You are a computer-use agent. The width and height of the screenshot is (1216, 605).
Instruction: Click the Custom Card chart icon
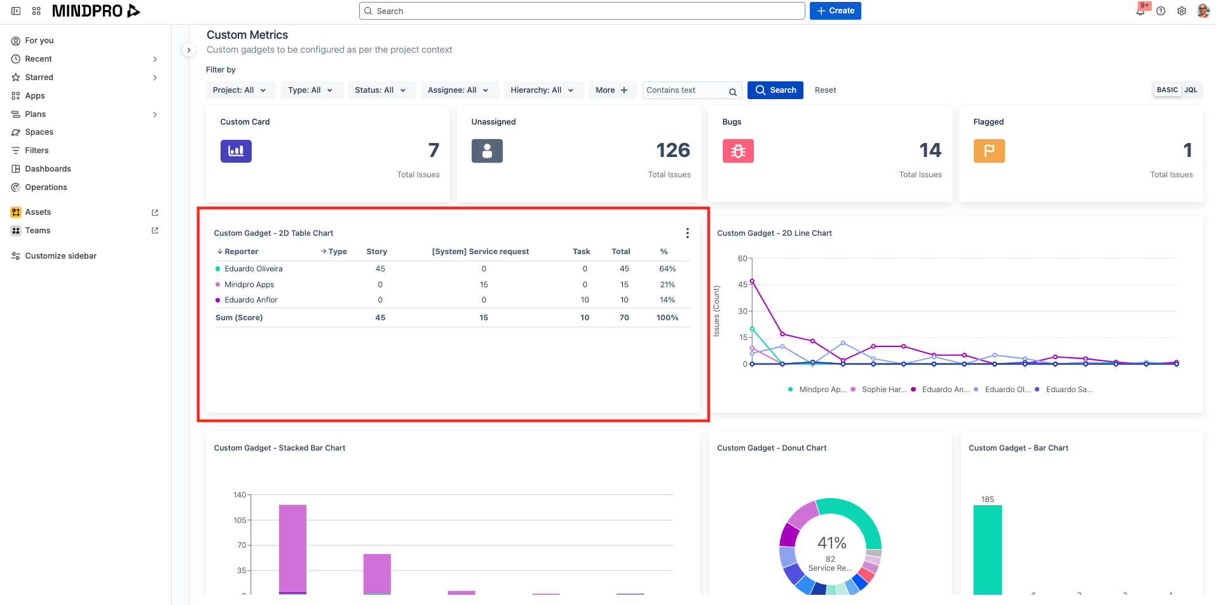(236, 151)
